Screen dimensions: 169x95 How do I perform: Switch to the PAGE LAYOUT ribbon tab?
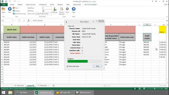(31, 5)
